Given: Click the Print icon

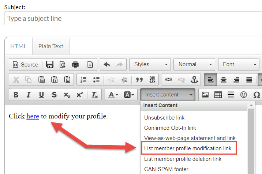Looking at the screenshot, I should (75, 65).
